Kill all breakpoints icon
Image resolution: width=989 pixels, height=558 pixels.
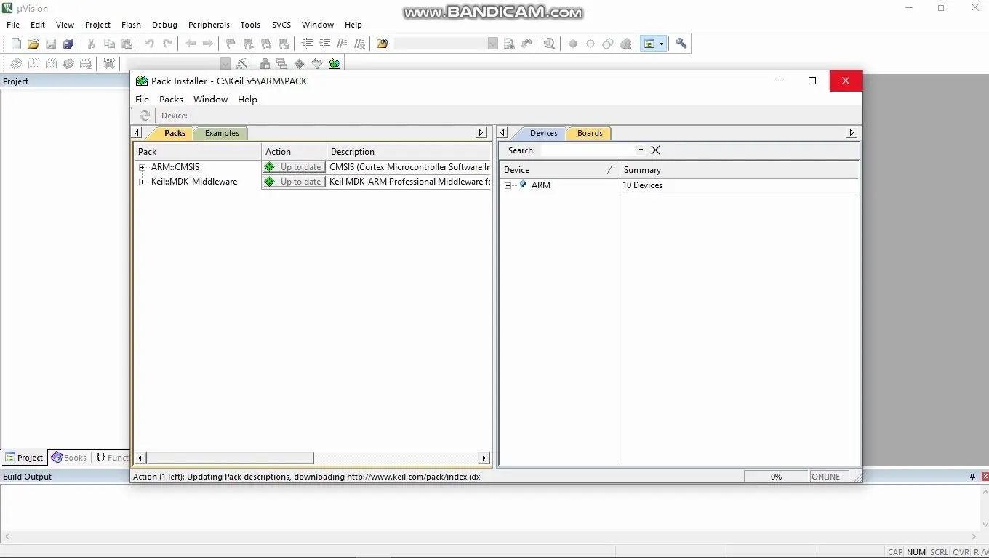(x=625, y=44)
